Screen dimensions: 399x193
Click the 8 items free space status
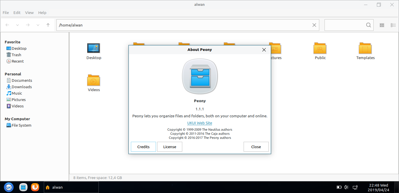[x=98, y=178]
